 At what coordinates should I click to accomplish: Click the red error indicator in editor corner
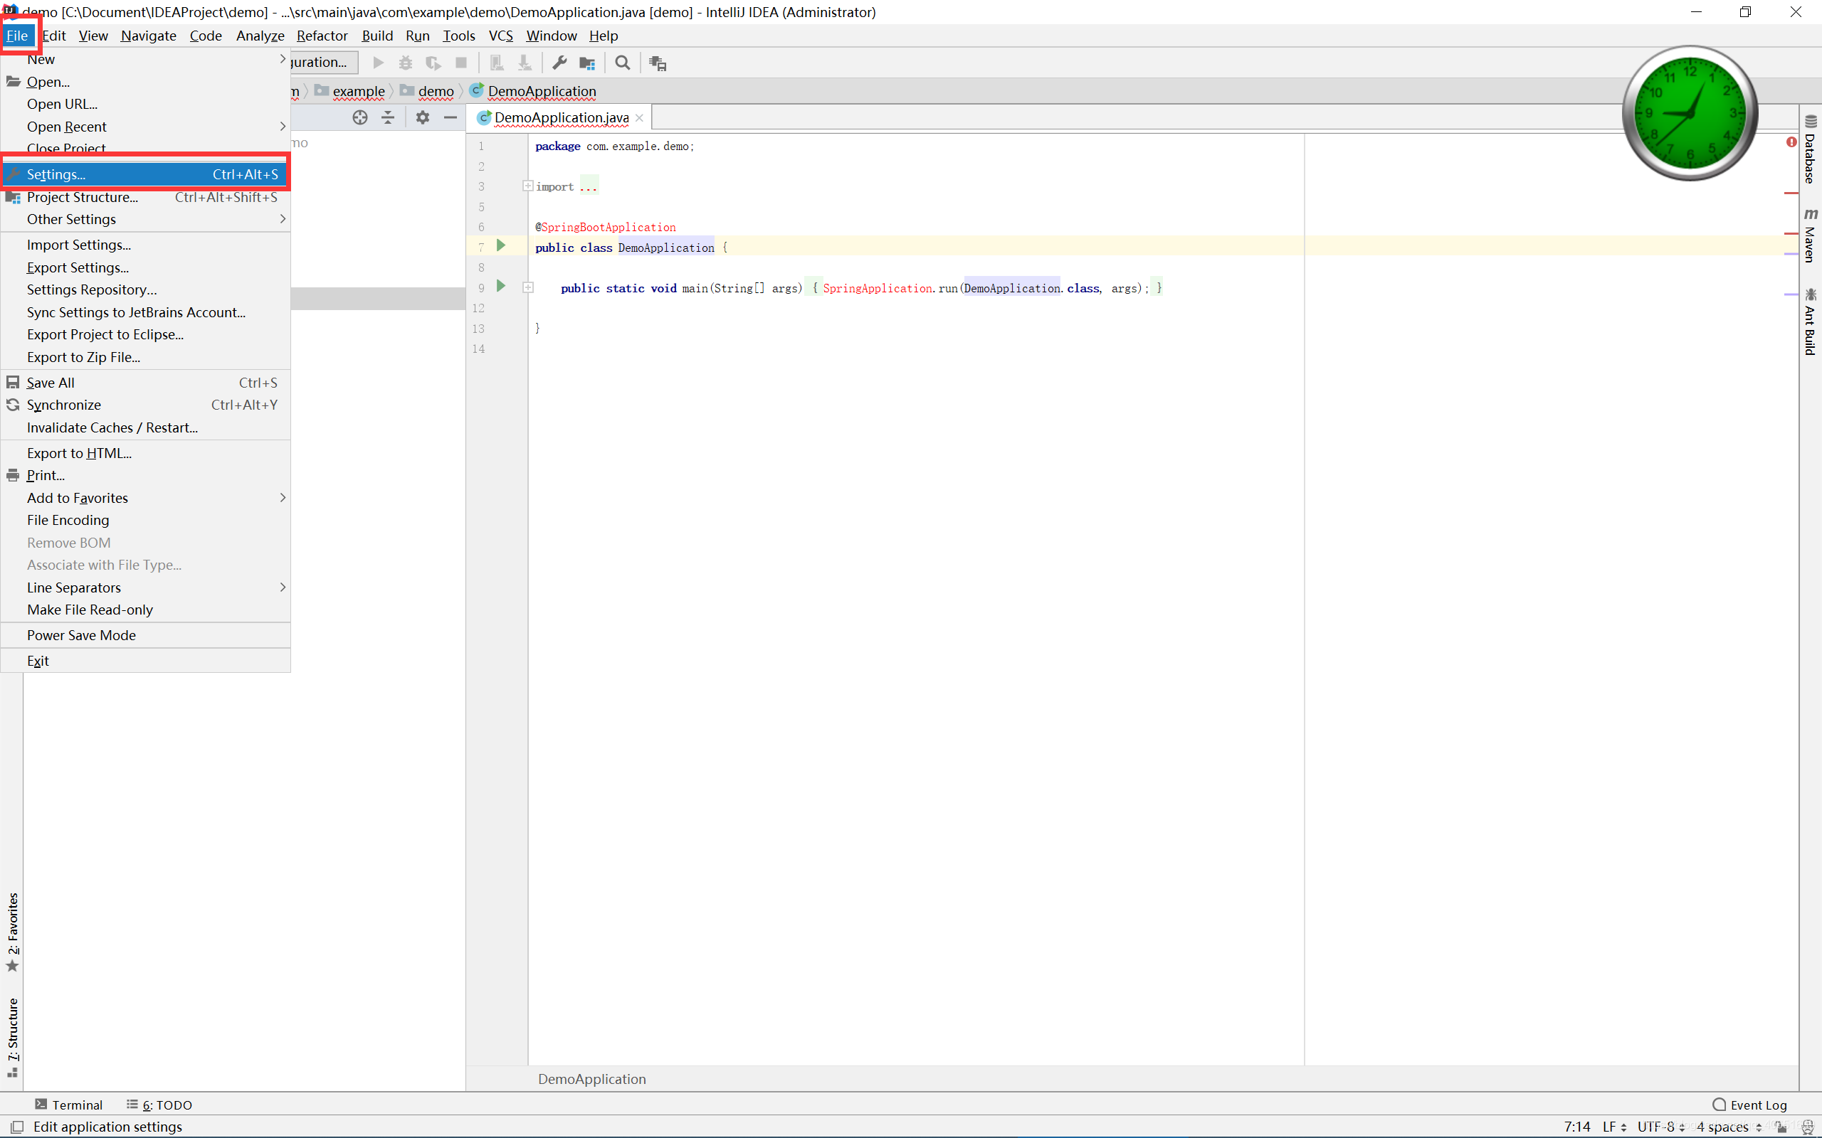coord(1791,142)
